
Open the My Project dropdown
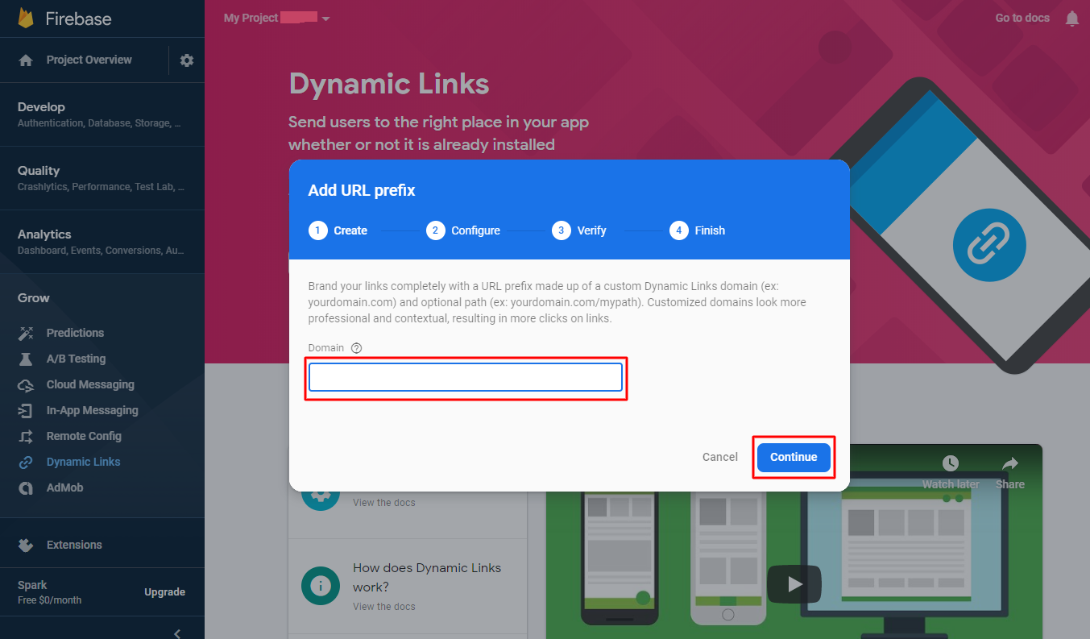tap(277, 18)
